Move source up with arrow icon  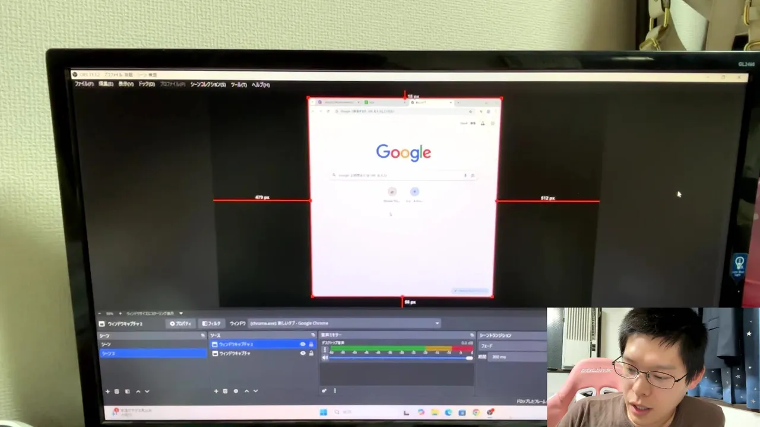click(246, 391)
